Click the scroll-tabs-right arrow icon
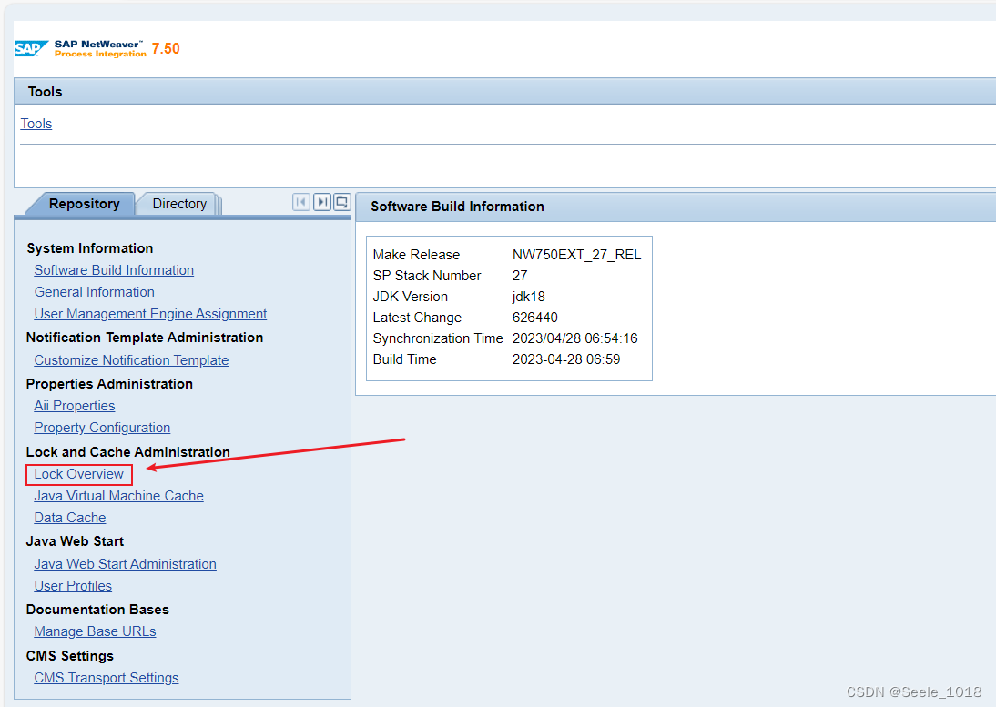This screenshot has width=996, height=707. tap(322, 202)
